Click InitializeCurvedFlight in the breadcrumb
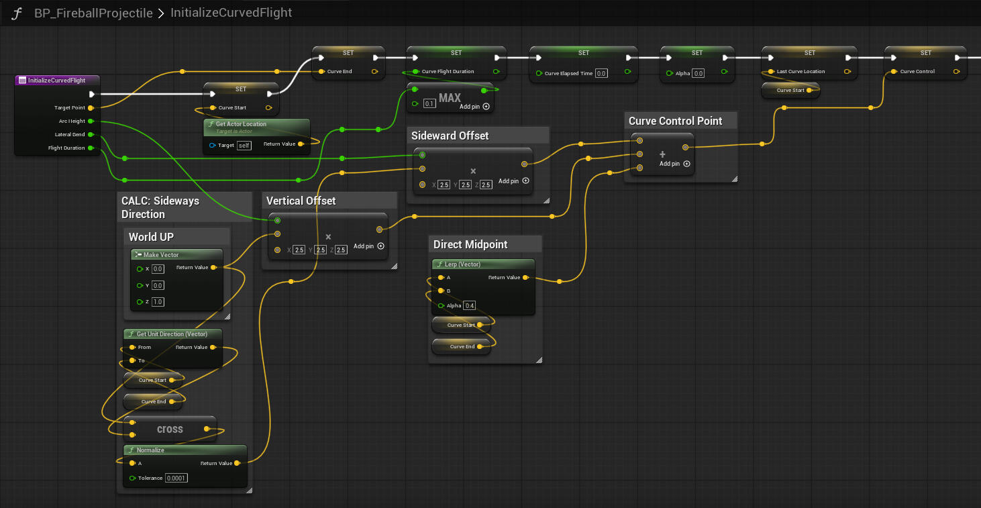981x508 pixels. click(231, 13)
